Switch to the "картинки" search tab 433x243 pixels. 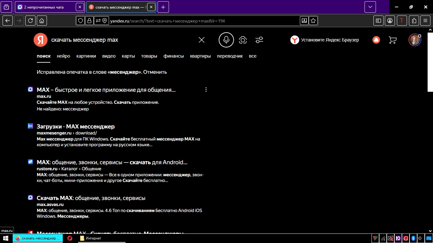86,56
